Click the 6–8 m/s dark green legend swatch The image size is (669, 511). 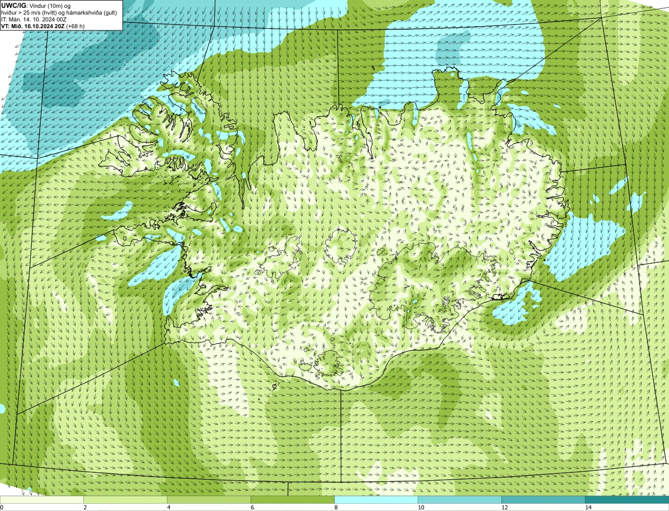(x=293, y=500)
